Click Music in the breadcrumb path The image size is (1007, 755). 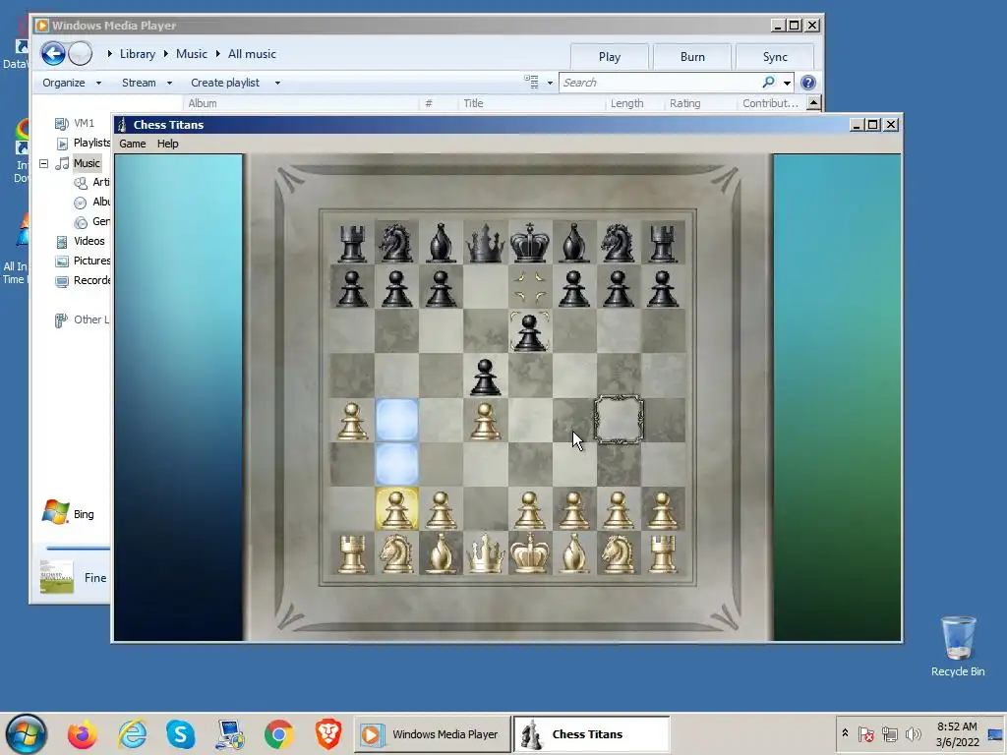click(192, 54)
